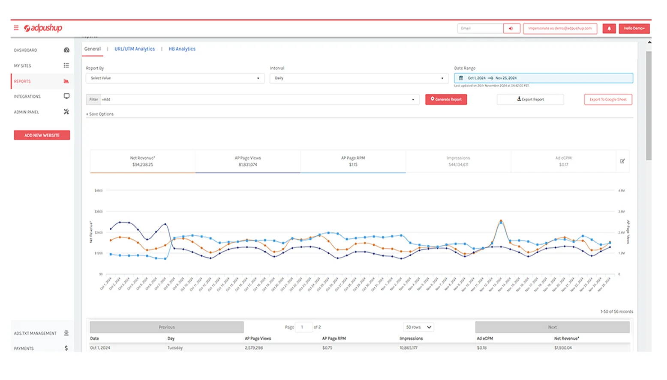The width and height of the screenshot is (667, 380).
Task: Toggle the Ad eCPM metric card
Action: pos(563,161)
